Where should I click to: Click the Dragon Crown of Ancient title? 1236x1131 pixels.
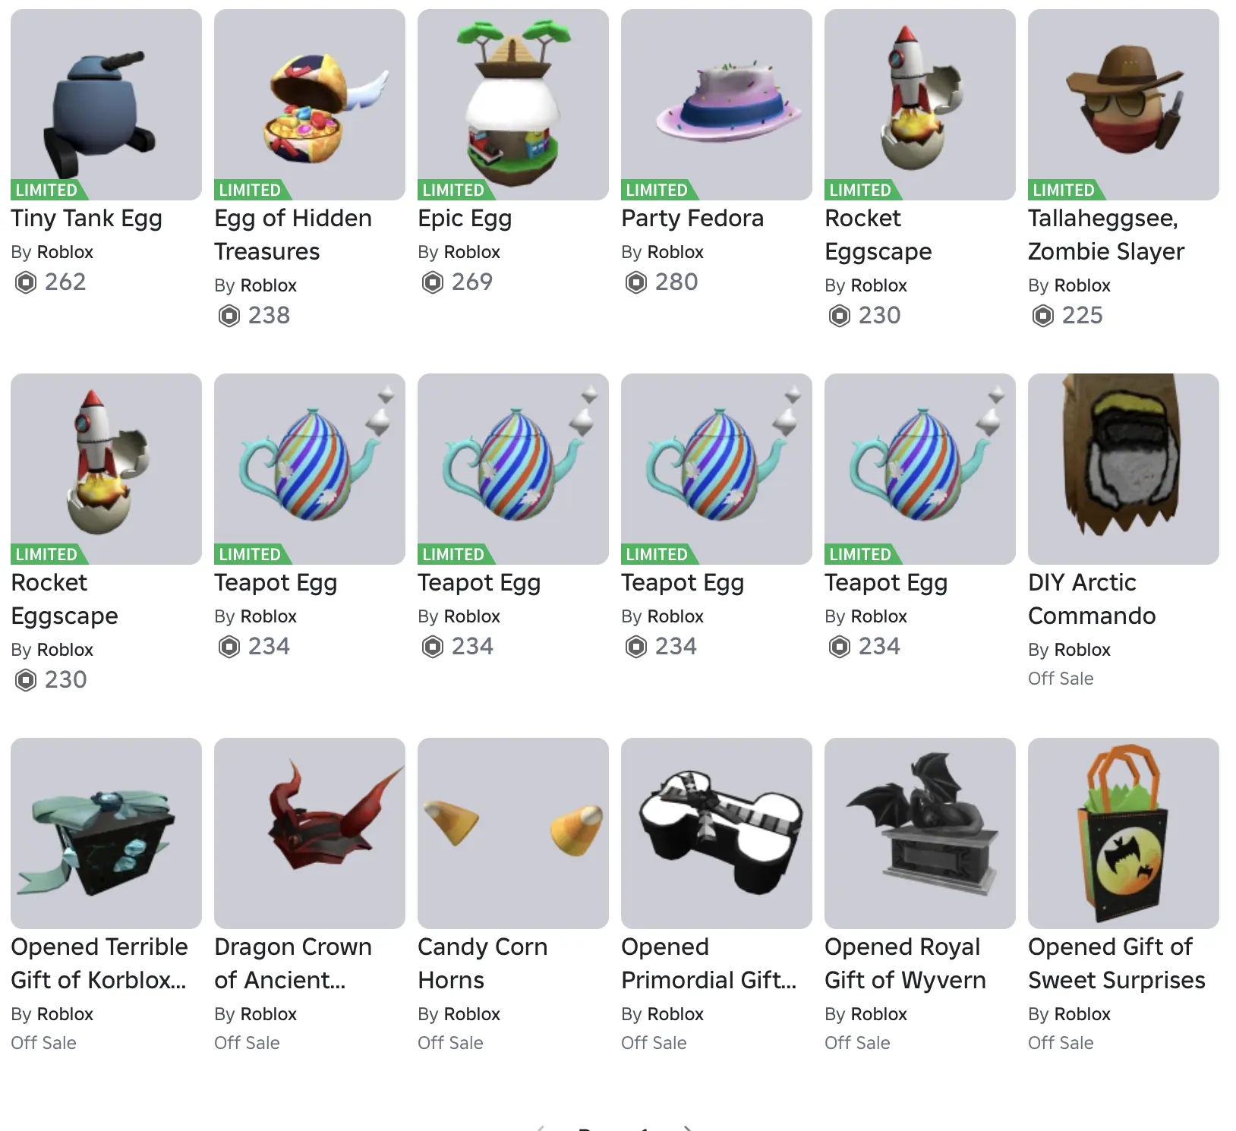[293, 963]
